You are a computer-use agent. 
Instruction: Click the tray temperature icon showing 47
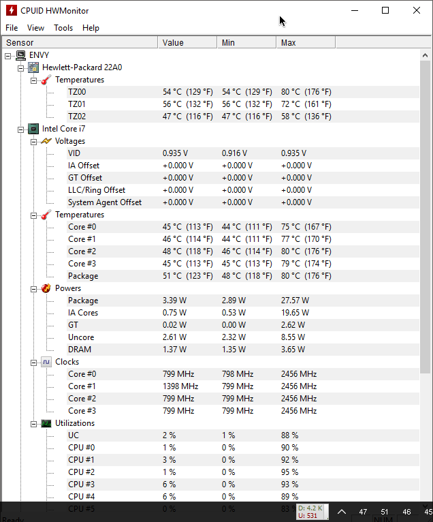click(x=363, y=512)
